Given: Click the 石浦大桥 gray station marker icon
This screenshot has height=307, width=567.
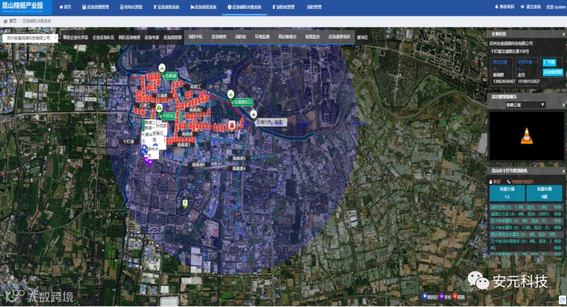Looking at the screenshot, I should [254, 114].
